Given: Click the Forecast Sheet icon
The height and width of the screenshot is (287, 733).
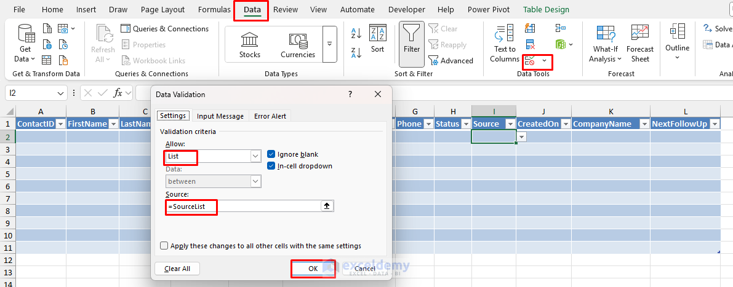Looking at the screenshot, I should 640,44.
